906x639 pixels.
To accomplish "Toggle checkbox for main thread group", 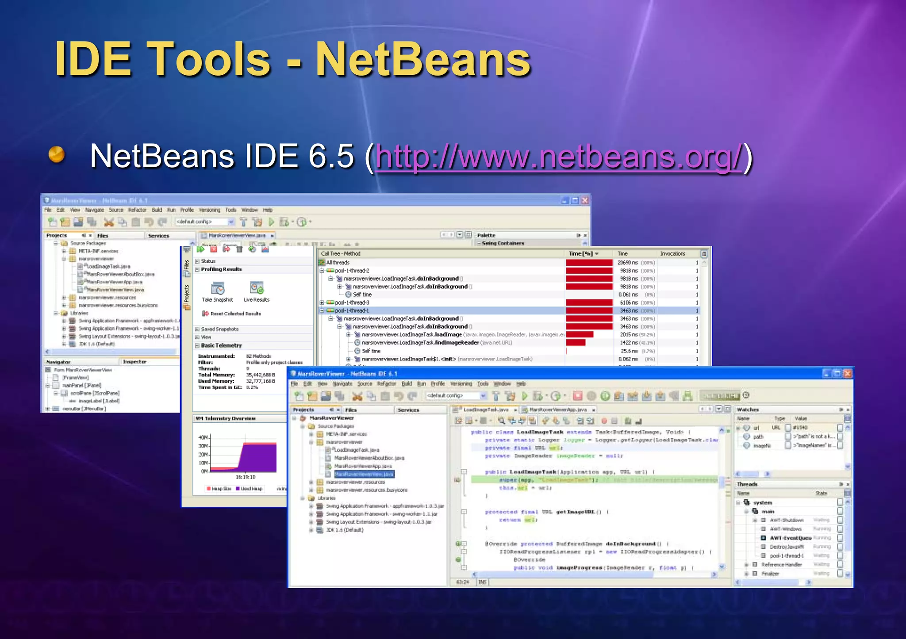I will [x=840, y=511].
